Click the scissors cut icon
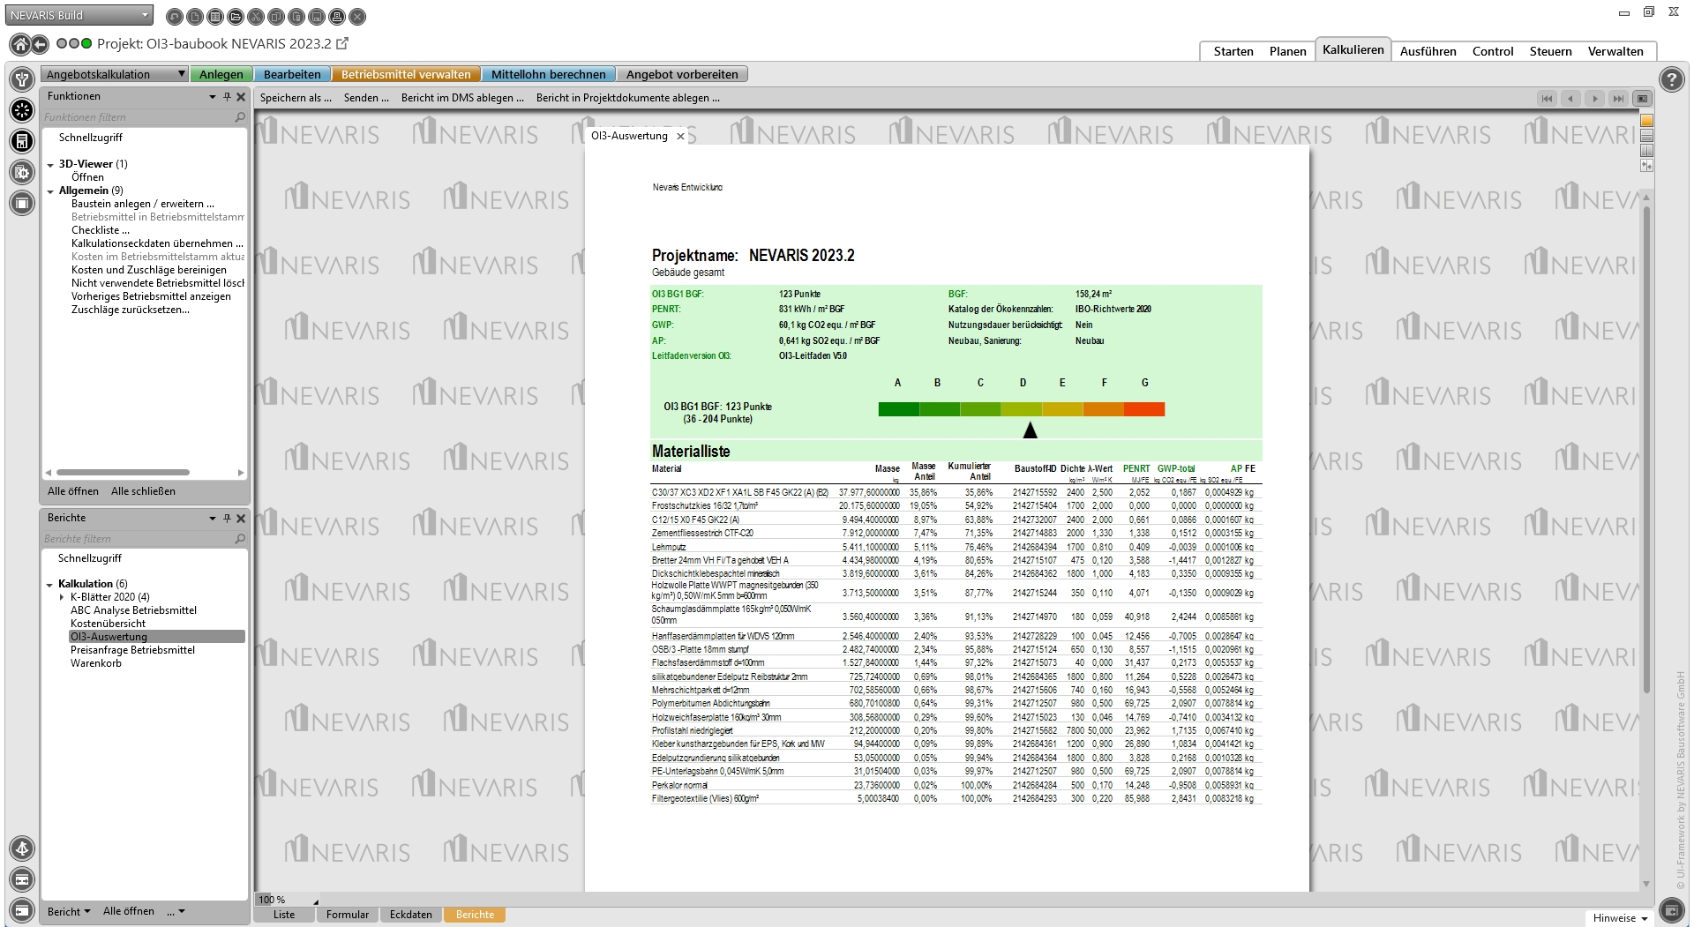 click(x=255, y=17)
